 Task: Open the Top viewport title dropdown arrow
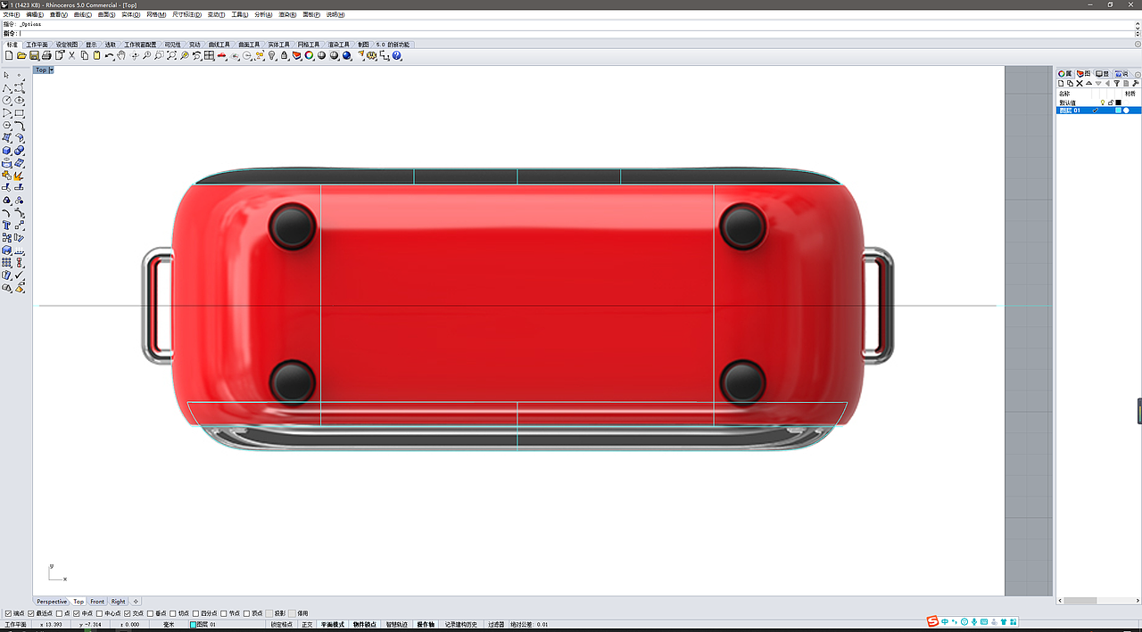[52, 70]
